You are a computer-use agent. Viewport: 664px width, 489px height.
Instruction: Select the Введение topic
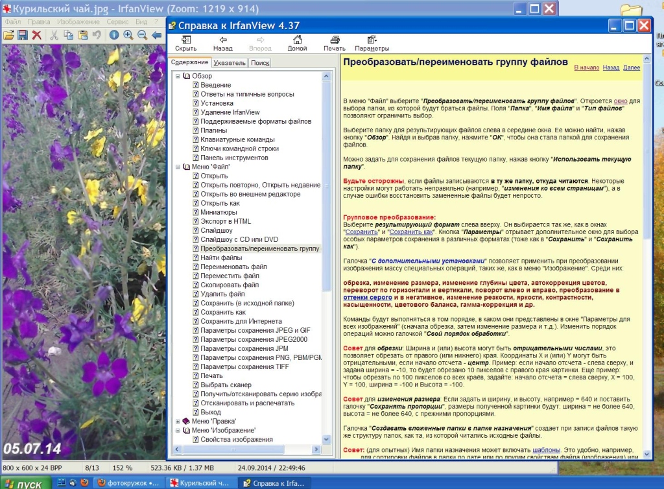point(215,85)
